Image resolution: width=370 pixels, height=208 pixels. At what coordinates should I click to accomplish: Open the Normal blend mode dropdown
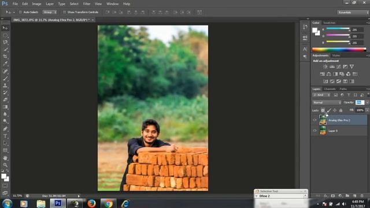click(x=327, y=103)
